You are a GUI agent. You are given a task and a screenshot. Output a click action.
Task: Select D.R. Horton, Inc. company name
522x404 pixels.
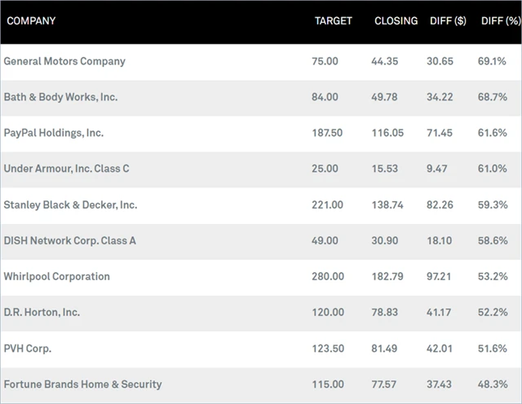(x=42, y=312)
